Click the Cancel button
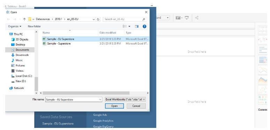Viewport: 270px width, 130px height. (136, 106)
